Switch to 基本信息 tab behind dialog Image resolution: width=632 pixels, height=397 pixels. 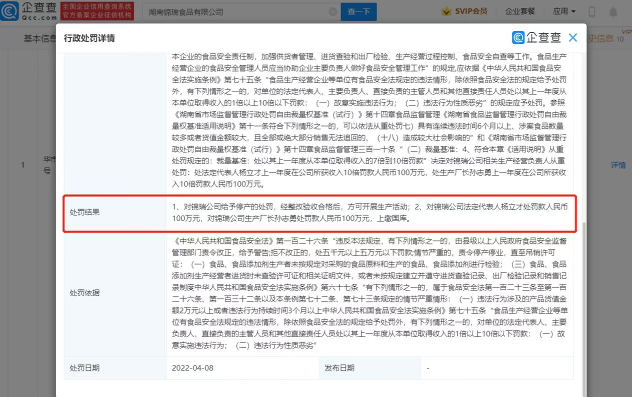(40, 38)
